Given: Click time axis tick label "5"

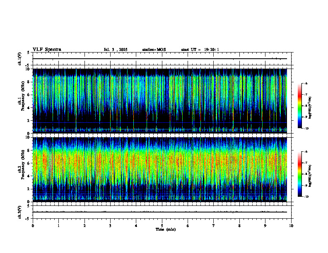Looking at the screenshot, I should click(x=162, y=226).
